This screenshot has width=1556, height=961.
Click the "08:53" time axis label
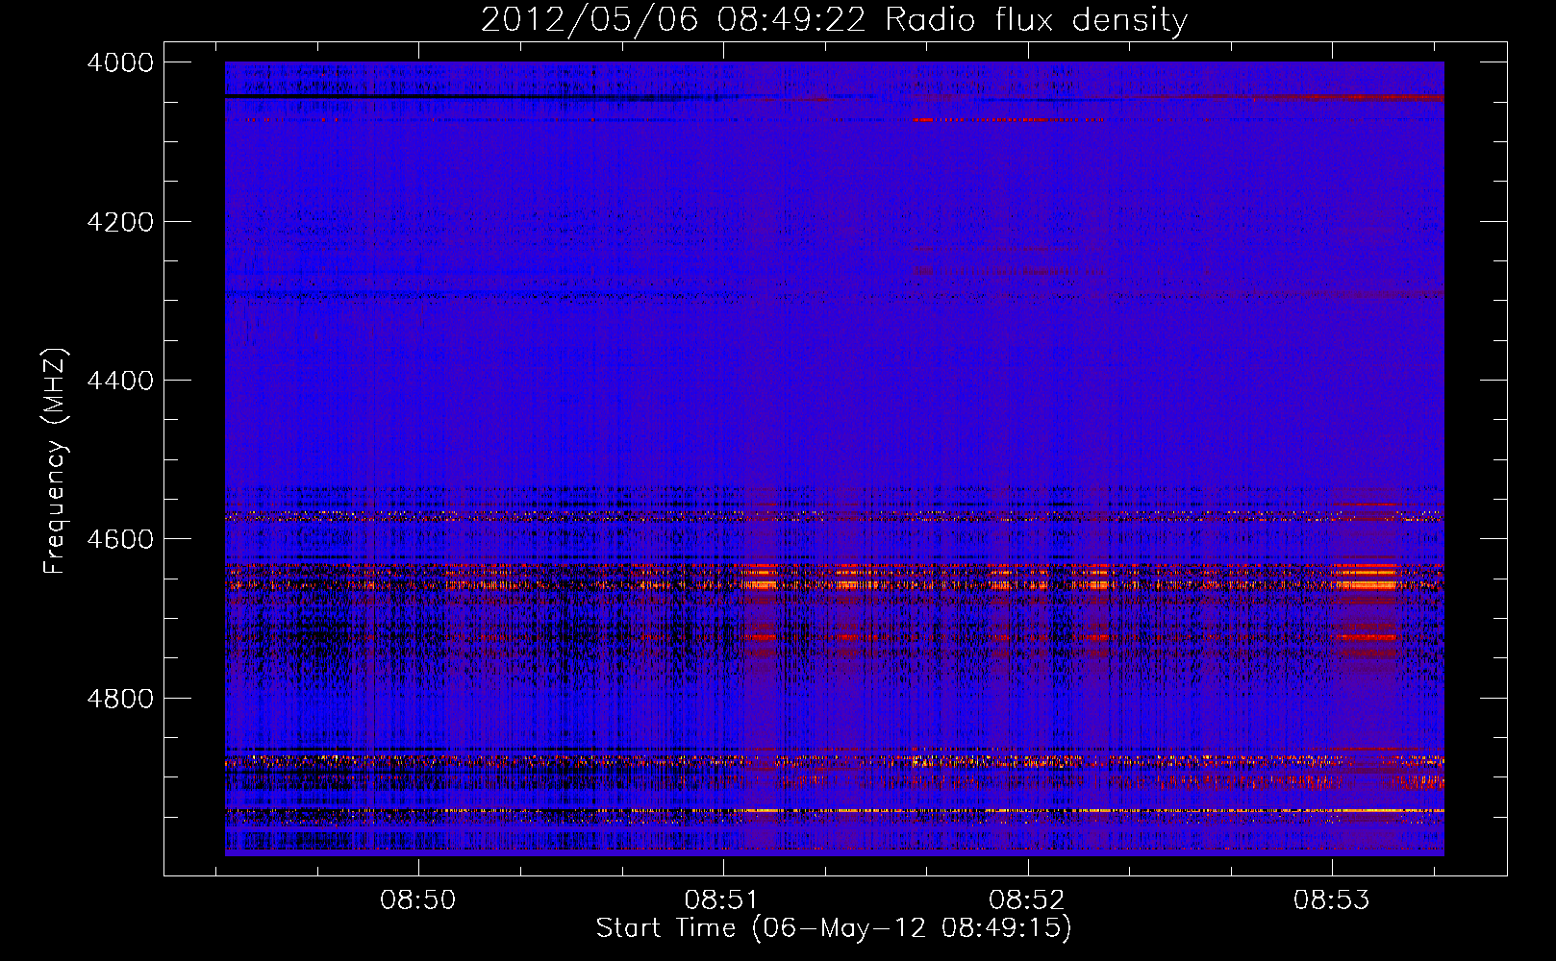(x=1331, y=900)
